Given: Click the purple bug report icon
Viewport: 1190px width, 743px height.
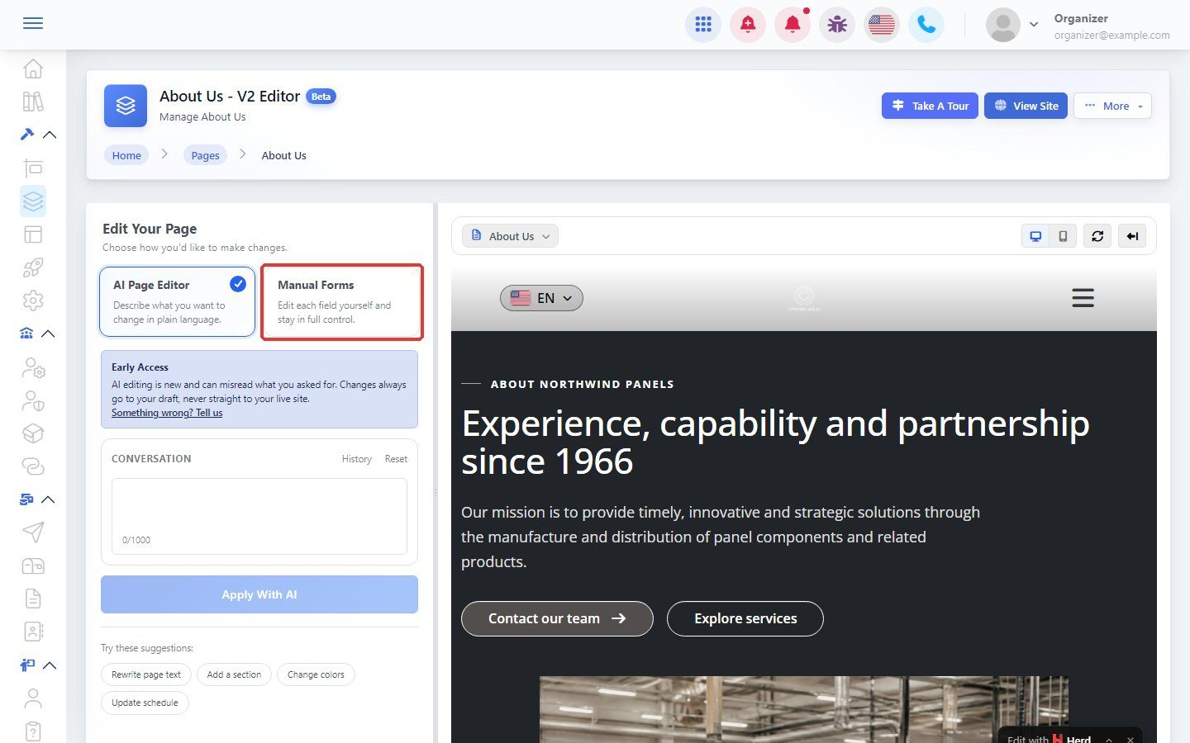Looking at the screenshot, I should (x=837, y=25).
